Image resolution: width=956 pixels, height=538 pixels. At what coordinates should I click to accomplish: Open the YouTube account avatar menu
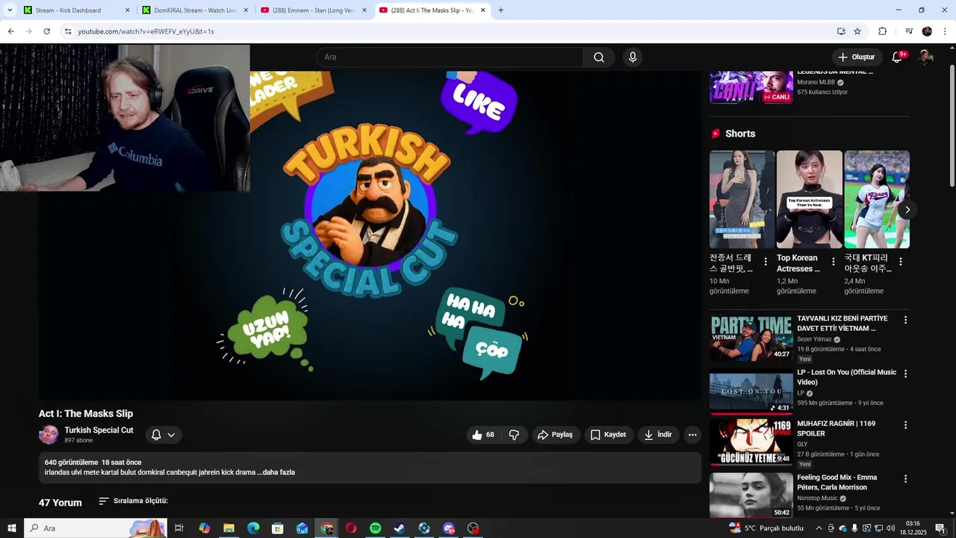coord(925,57)
